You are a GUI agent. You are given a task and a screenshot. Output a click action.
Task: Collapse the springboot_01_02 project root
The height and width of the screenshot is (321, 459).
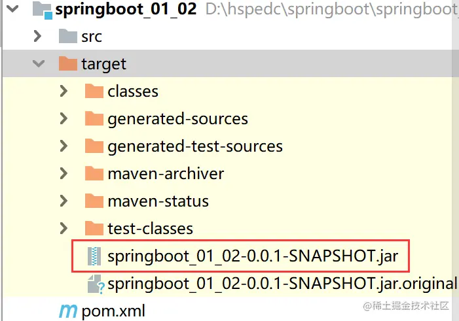pyautogui.click(x=12, y=8)
